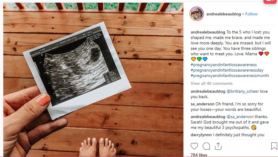View the 784 likes list
The image size is (278, 157).
[199, 155]
